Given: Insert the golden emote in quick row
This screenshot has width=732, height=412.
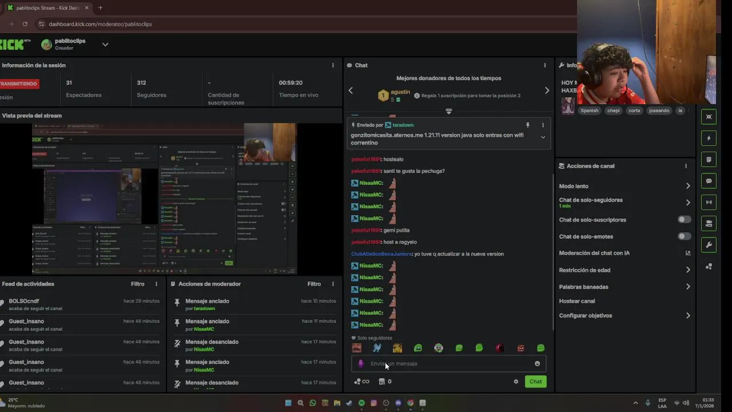Looking at the screenshot, I should click(397, 348).
